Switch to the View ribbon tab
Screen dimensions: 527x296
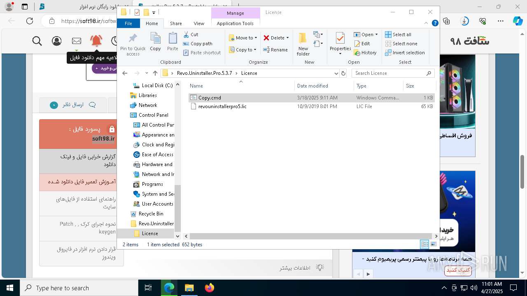[199, 23]
